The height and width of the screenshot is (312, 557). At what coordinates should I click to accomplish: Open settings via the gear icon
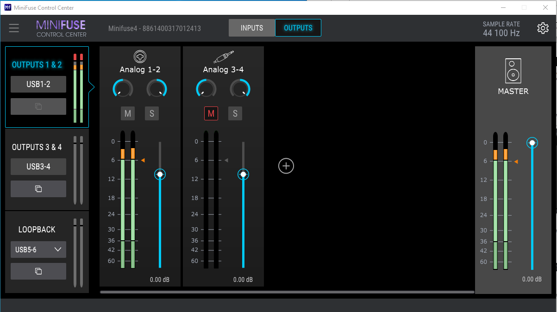tap(543, 28)
